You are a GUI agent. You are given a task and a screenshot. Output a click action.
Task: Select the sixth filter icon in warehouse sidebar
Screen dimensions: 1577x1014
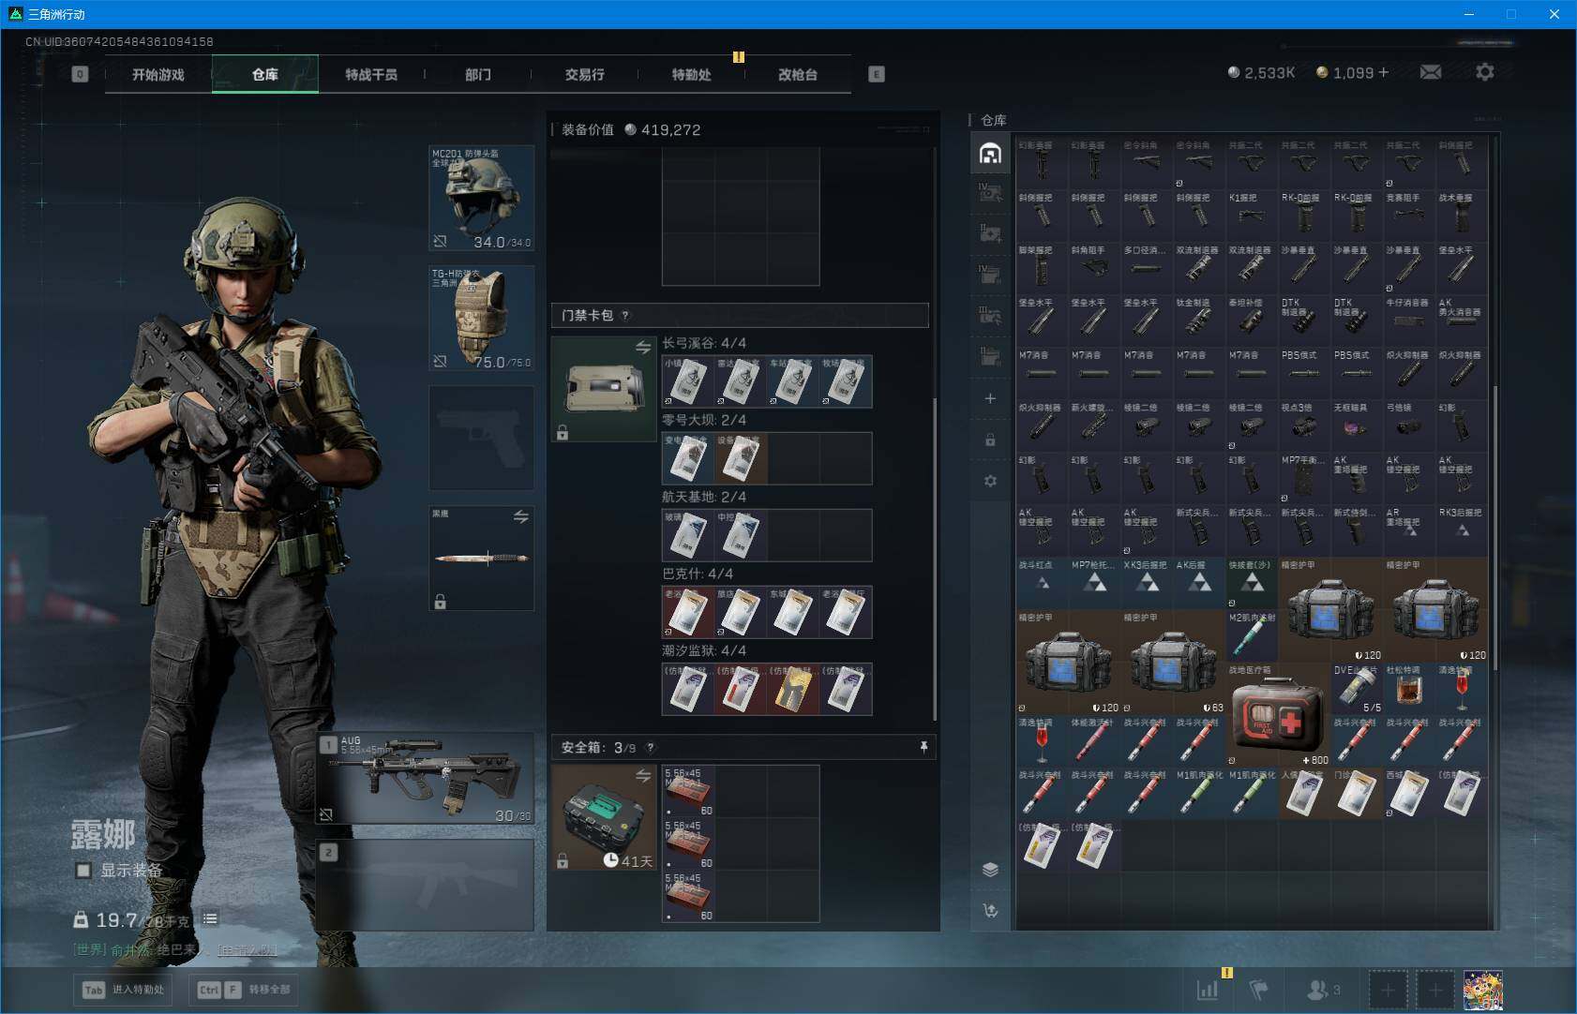tap(990, 357)
